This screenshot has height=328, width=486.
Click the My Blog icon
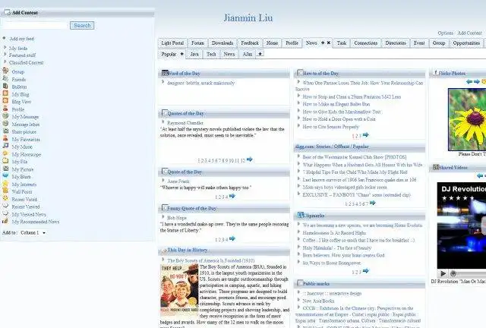point(5,93)
